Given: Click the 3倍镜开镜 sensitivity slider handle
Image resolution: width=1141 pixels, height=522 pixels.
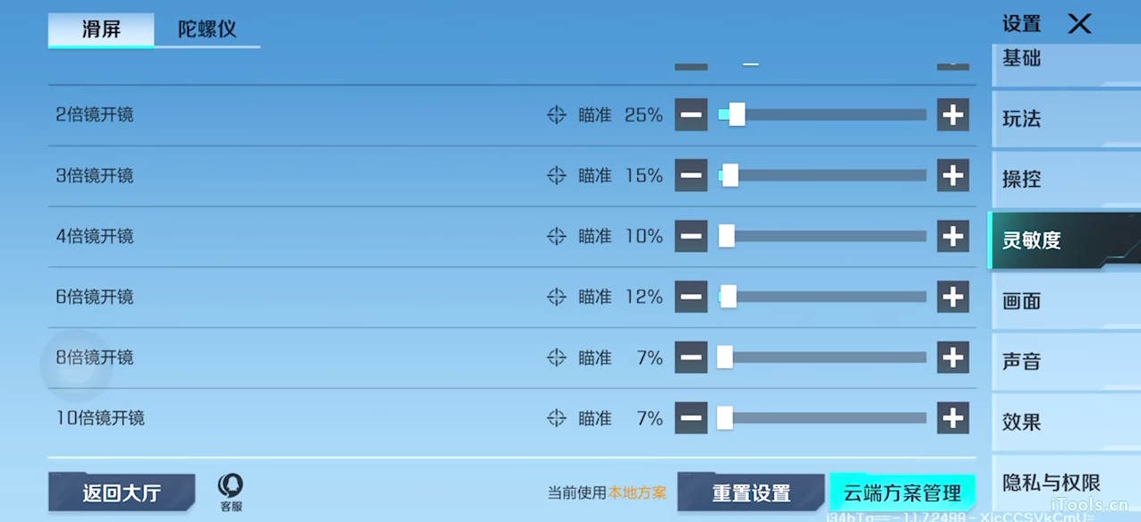Looking at the screenshot, I should [x=730, y=175].
